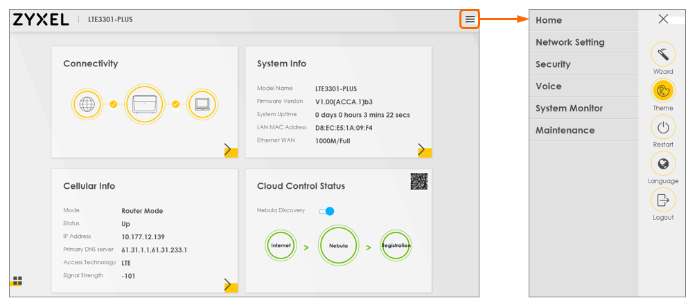Click the Nebula status circle
This screenshot has width=697, height=307.
338,246
